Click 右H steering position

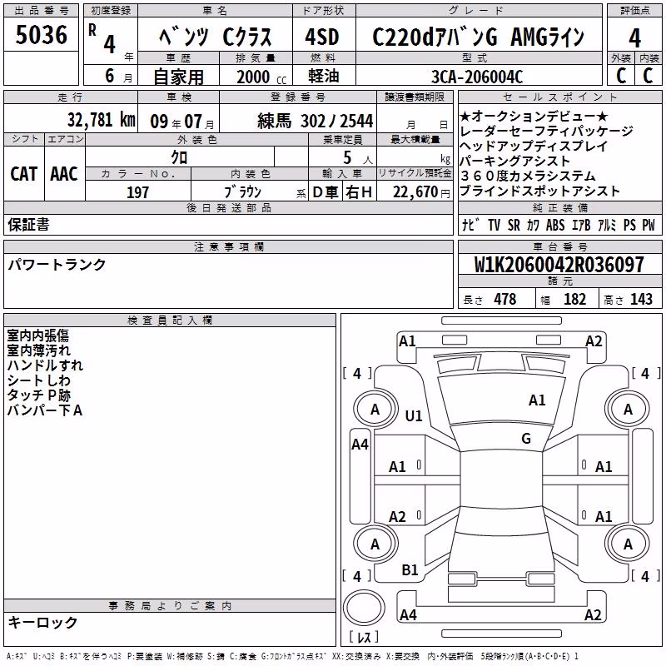pyautogui.click(x=359, y=192)
